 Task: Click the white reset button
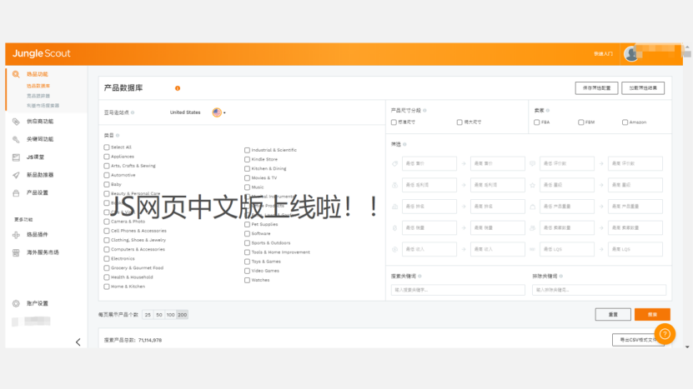(x=613, y=314)
